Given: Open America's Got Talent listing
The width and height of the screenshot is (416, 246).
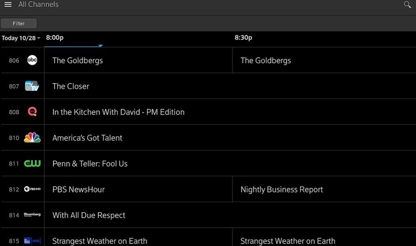Looking at the screenshot, I should point(230,138).
